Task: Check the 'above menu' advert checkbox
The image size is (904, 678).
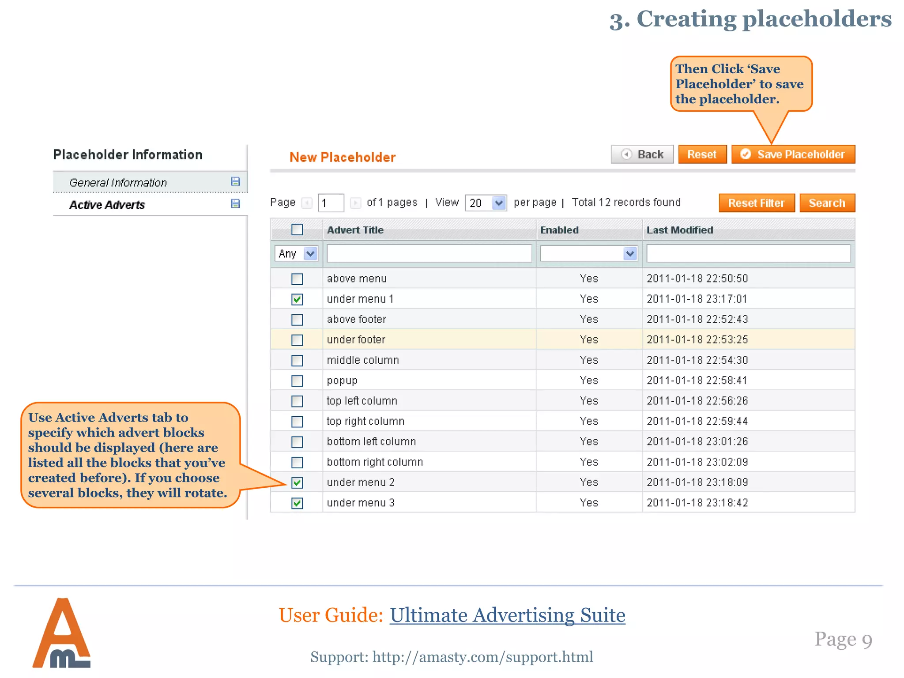Action: tap(297, 279)
